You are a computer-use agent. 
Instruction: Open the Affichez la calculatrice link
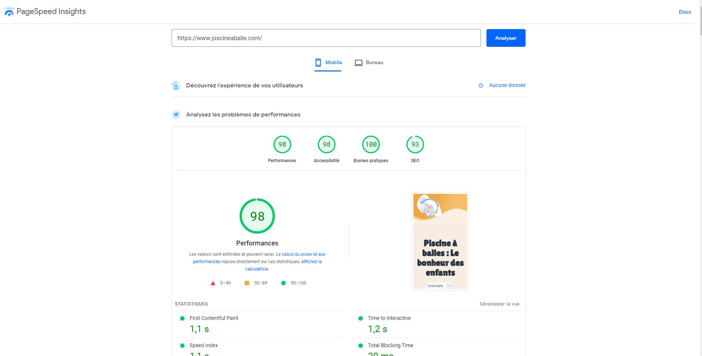(283, 265)
